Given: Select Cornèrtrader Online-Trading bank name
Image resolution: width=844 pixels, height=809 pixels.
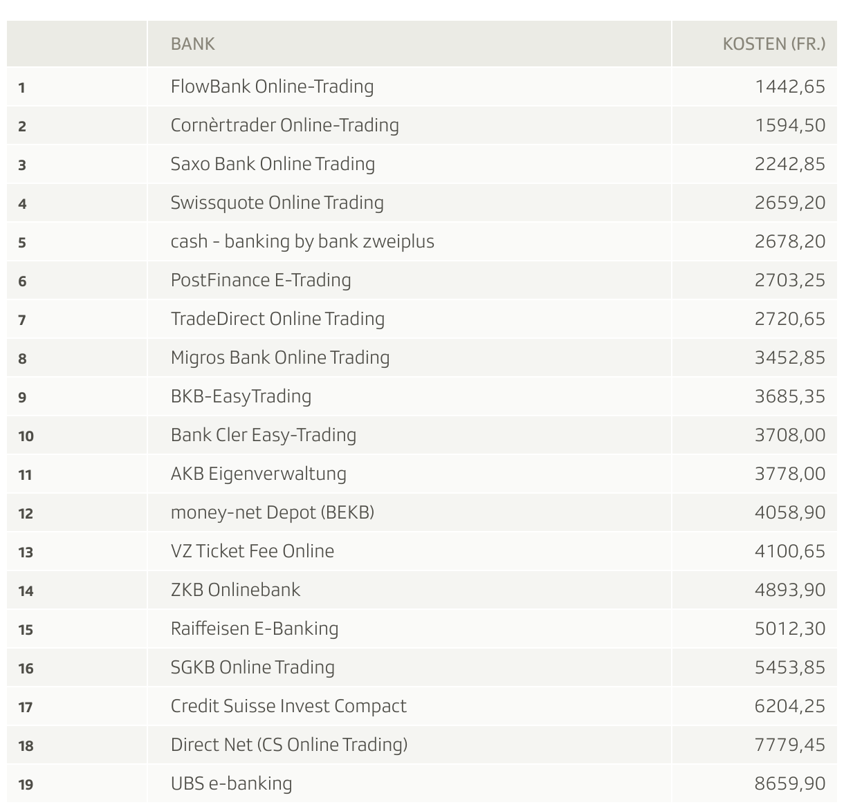Looking at the screenshot, I should pos(285,125).
